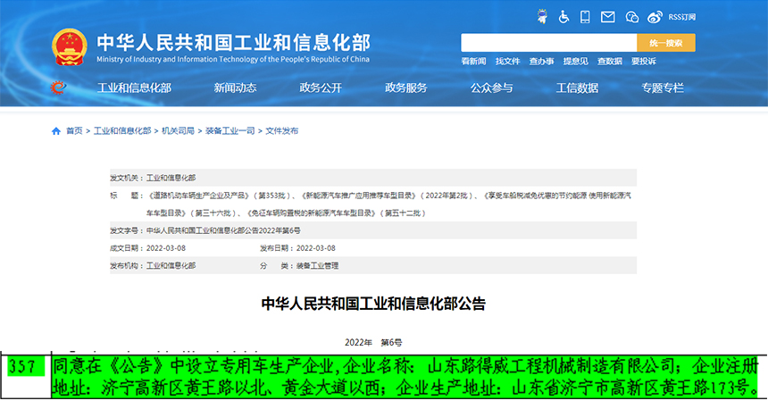Open the 找文件 quick link
Viewport: 768px width, 409px height.
[x=507, y=62]
